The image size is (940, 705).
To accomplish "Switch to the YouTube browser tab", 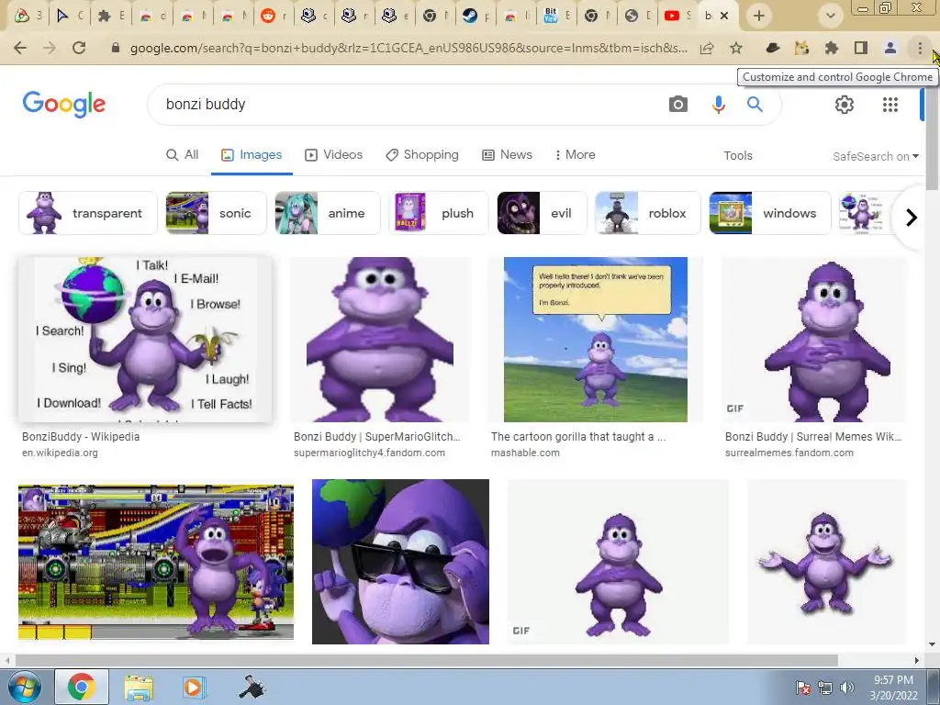I will point(677,16).
